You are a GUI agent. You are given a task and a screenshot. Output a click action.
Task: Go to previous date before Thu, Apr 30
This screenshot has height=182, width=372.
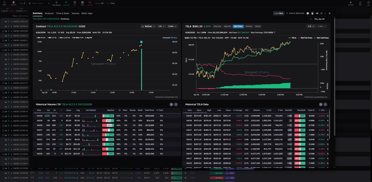311,19
